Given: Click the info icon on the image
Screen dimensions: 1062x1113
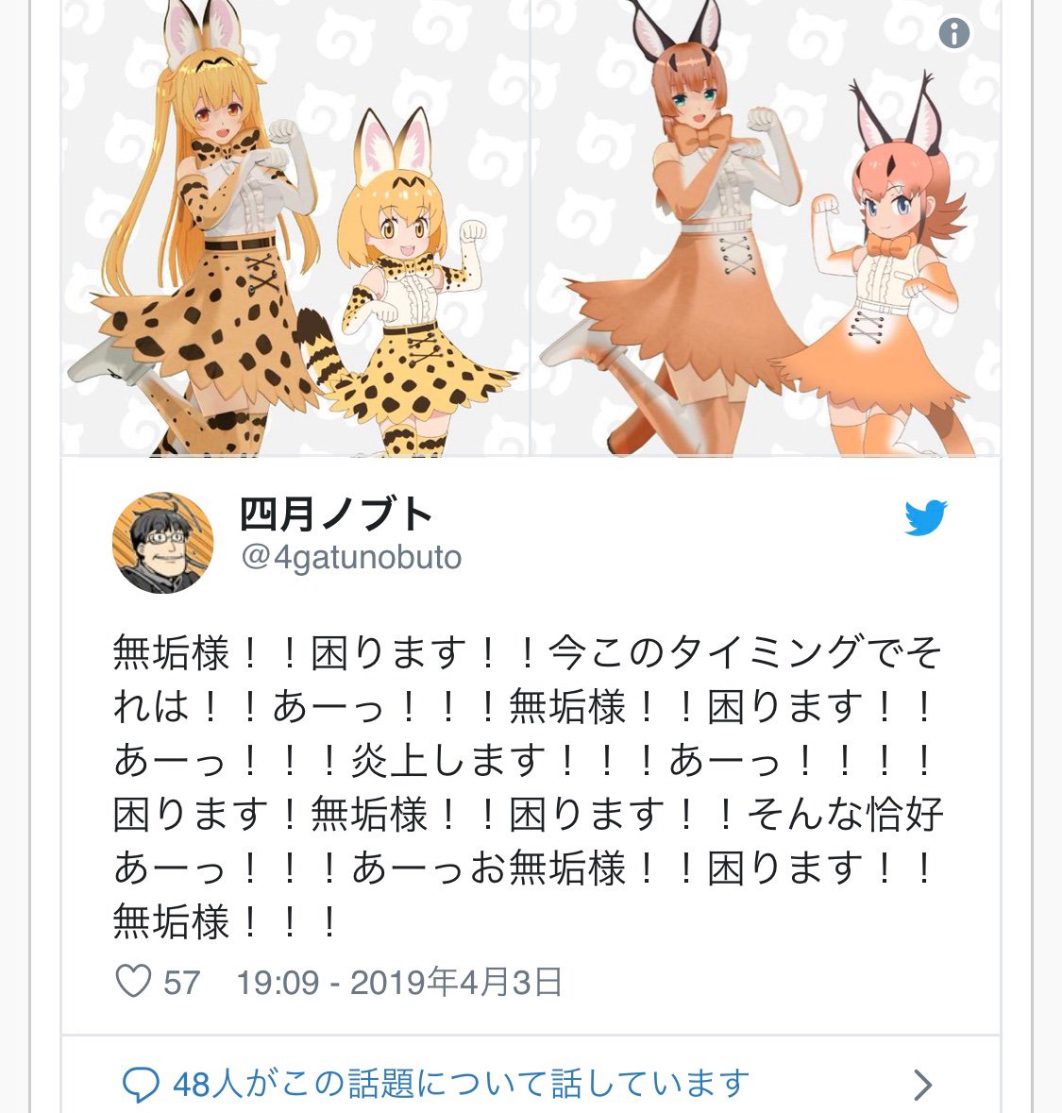Looking at the screenshot, I should (954, 33).
